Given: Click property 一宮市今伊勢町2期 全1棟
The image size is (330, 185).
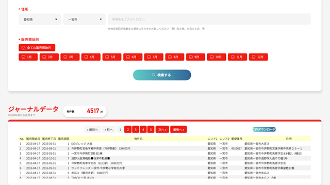Looking at the screenshot, I should [x=87, y=153].
